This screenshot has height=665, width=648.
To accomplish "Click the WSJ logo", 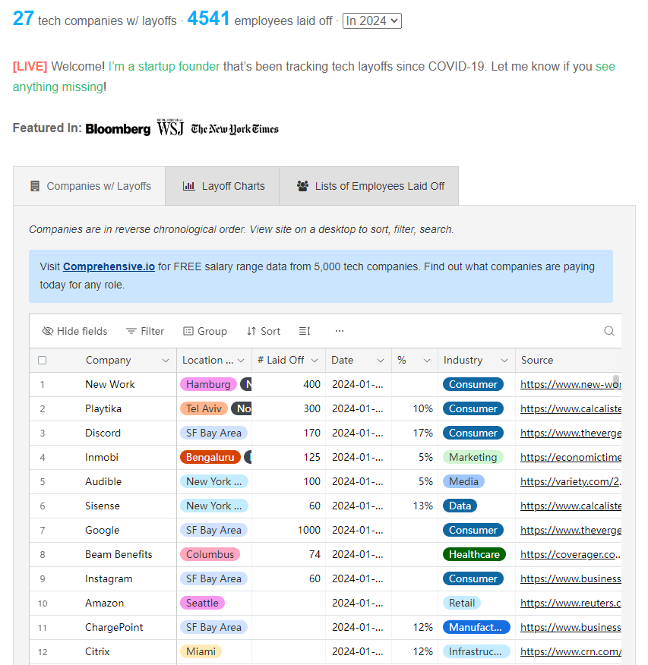I will [x=170, y=128].
